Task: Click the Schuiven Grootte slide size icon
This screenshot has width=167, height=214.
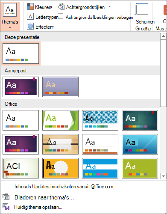Action: point(141,9)
